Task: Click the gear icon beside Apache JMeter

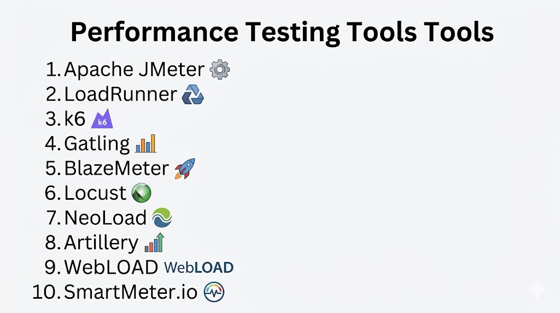Action: [220, 69]
